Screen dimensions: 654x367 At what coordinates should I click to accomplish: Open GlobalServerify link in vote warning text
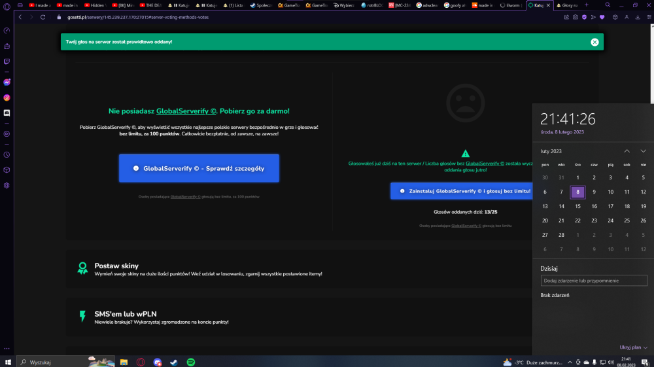tap(485, 164)
